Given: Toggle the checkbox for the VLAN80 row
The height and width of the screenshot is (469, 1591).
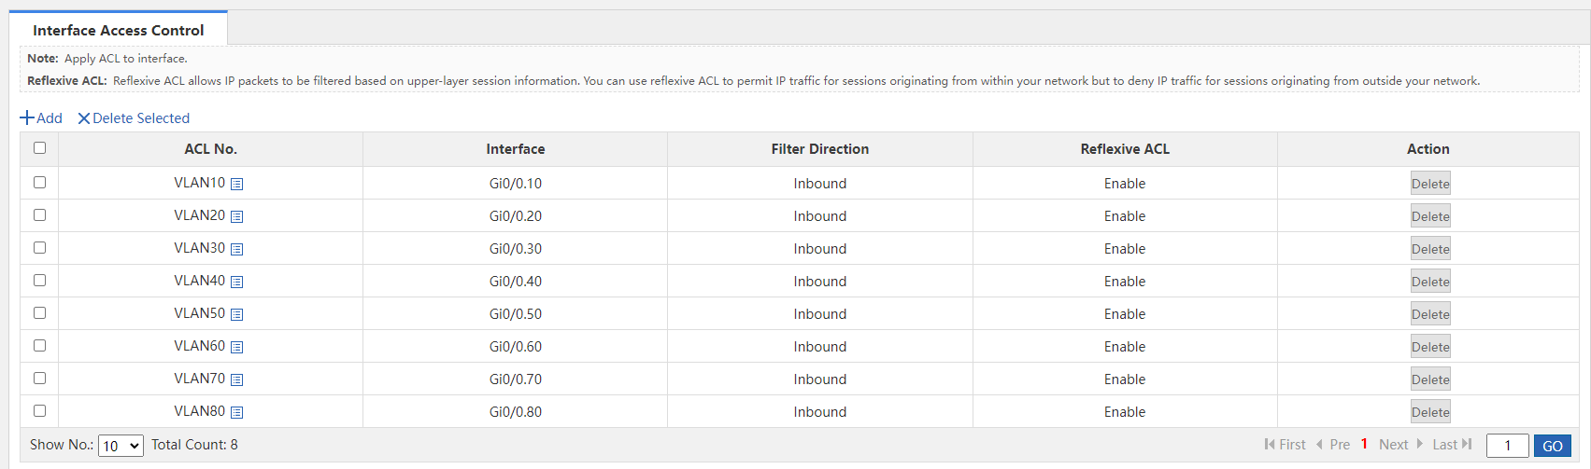Looking at the screenshot, I should [39, 410].
